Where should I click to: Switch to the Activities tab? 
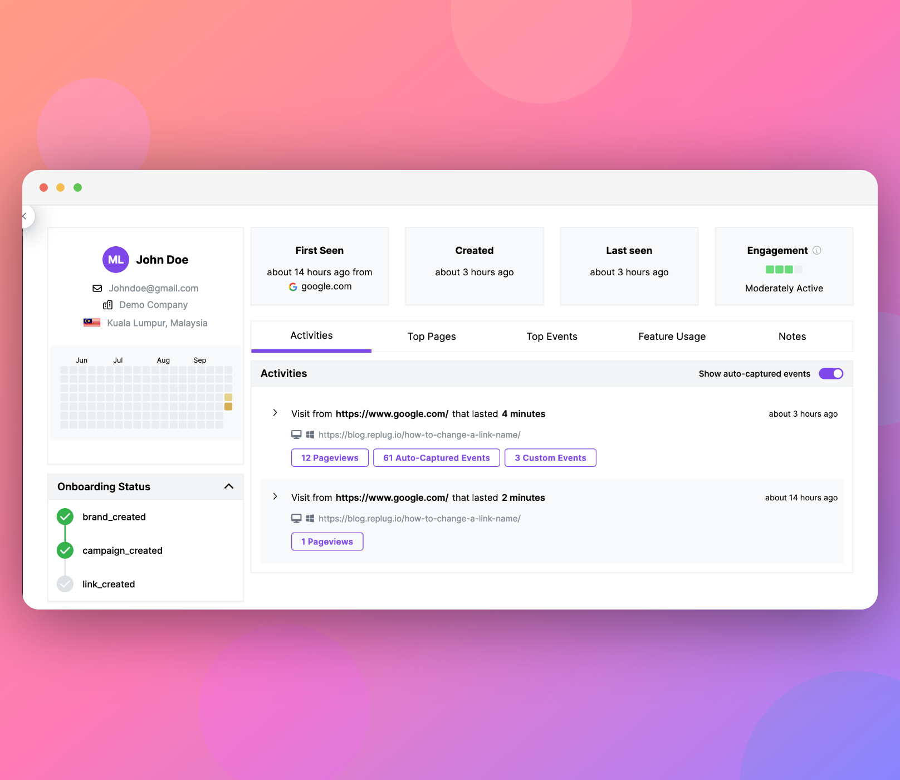click(x=311, y=336)
